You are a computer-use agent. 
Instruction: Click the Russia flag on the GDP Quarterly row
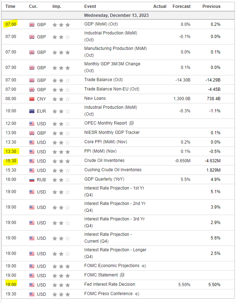[32, 179]
